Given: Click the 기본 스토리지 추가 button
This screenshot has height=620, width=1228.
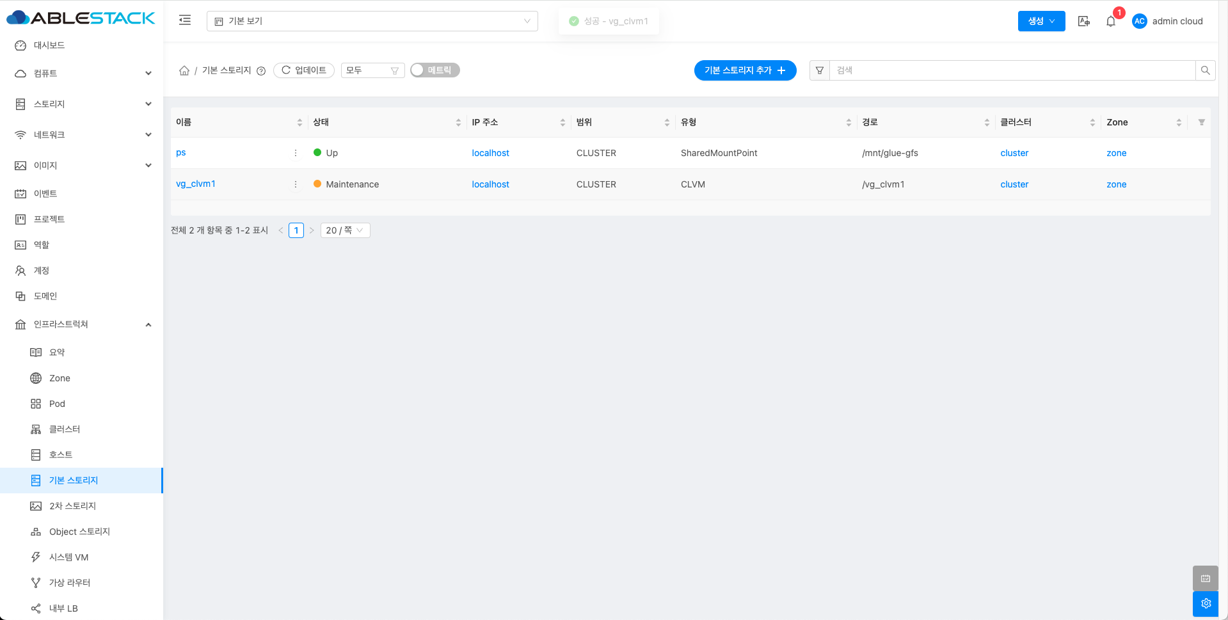Looking at the screenshot, I should click(745, 70).
